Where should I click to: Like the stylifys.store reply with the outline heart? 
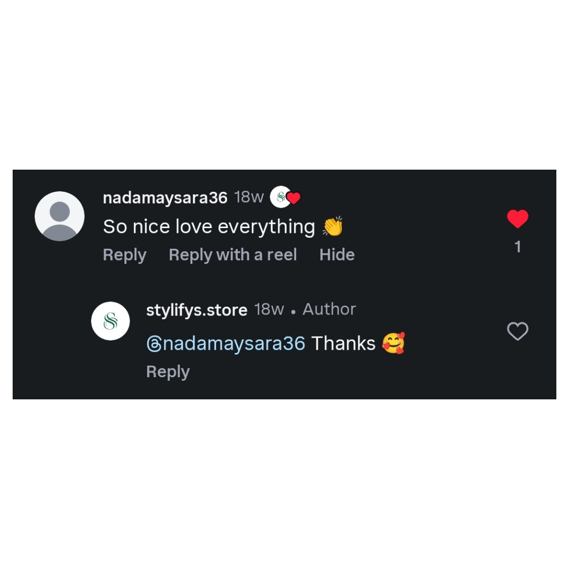tap(517, 331)
